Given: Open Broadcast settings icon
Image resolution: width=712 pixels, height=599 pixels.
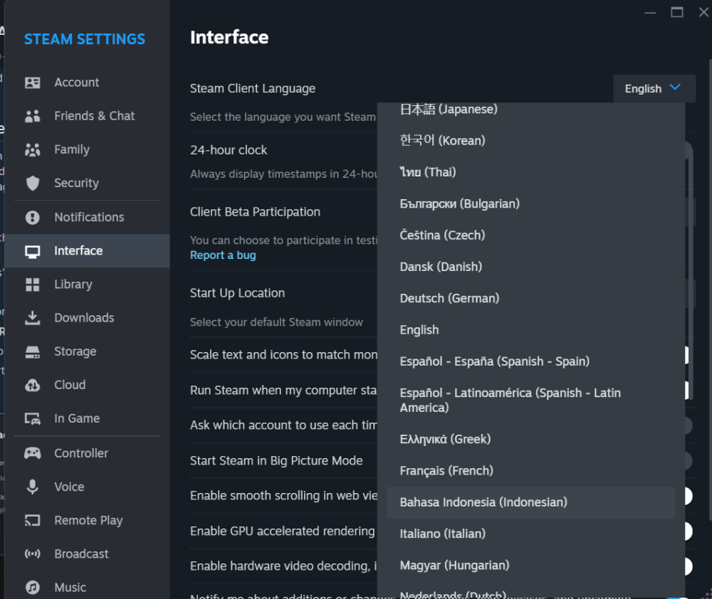Looking at the screenshot, I should click(x=33, y=554).
